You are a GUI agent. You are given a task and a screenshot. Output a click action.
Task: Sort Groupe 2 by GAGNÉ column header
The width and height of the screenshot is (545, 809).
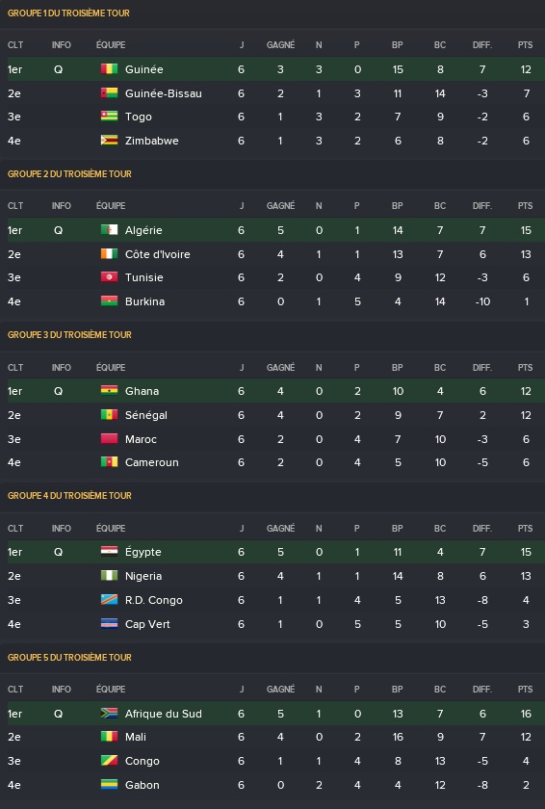point(280,205)
